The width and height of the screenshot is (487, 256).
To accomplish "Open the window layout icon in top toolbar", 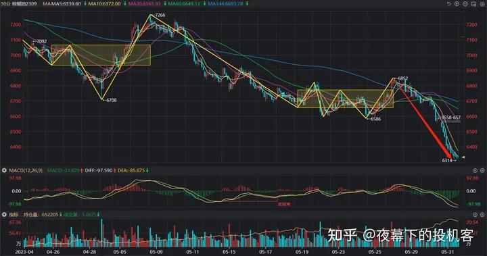I will tap(473, 4).
